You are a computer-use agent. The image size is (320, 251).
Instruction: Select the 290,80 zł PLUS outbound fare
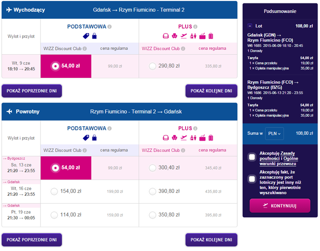point(153,66)
